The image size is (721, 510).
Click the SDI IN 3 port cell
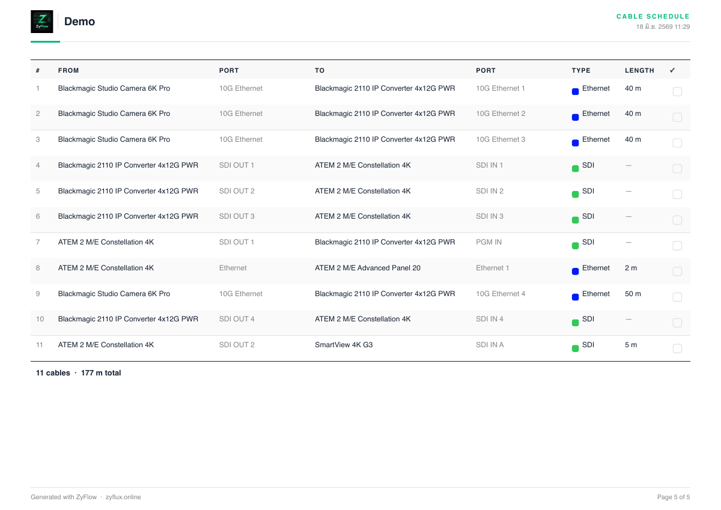(x=490, y=216)
